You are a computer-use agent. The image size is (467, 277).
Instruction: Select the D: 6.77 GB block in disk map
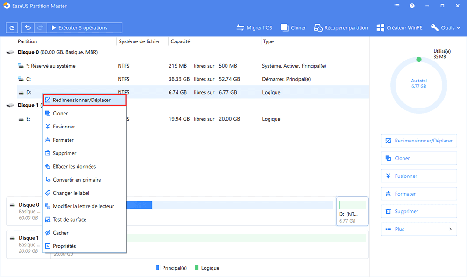tap(352, 211)
